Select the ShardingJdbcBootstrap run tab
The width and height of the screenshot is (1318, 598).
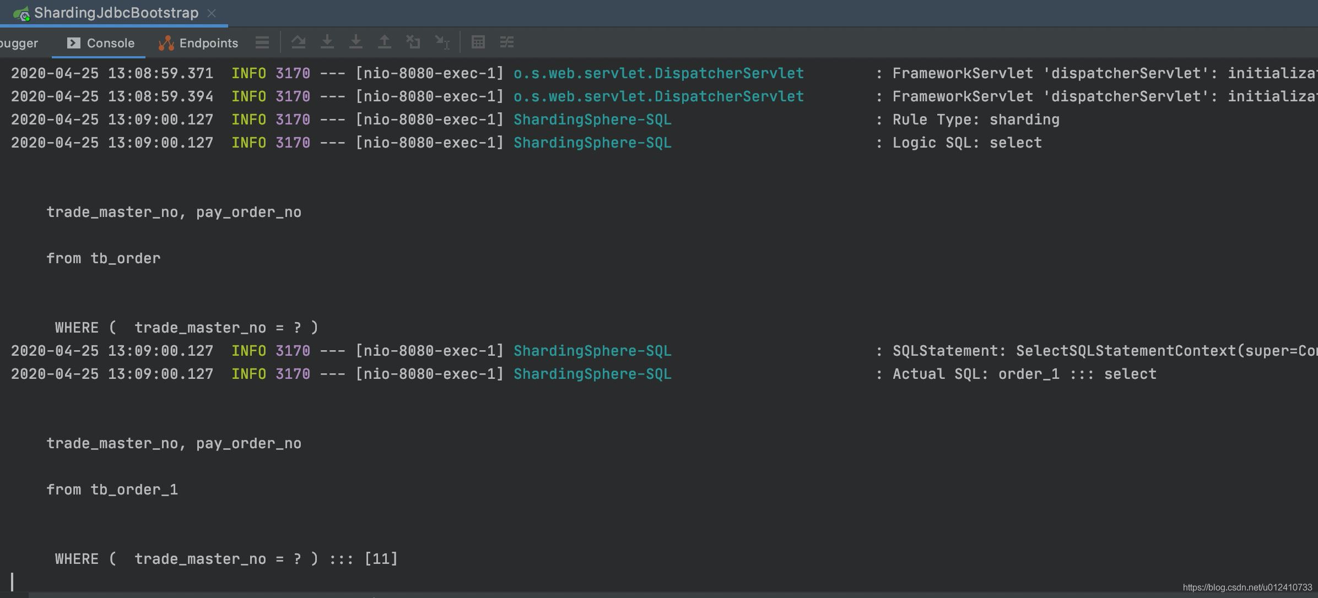click(116, 13)
